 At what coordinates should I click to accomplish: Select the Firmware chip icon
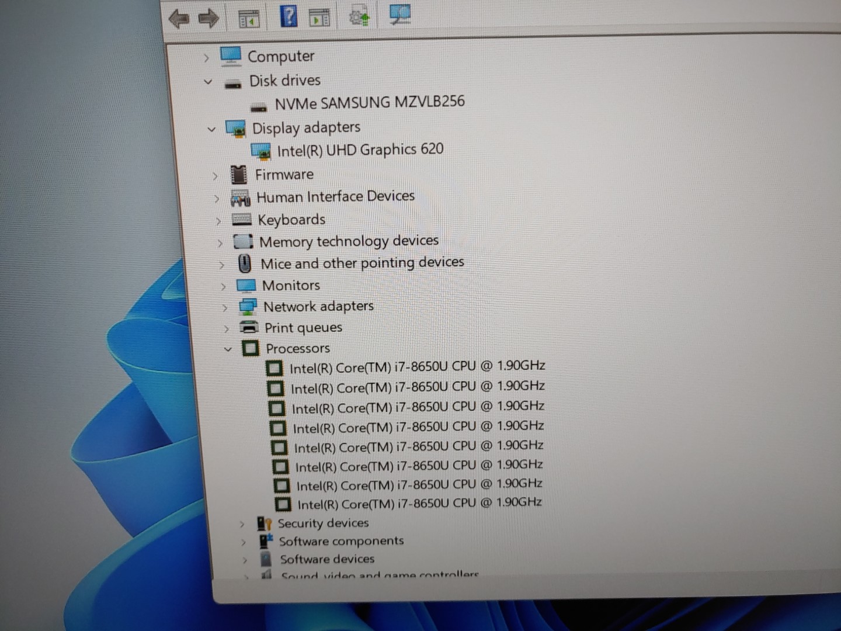[x=238, y=174]
